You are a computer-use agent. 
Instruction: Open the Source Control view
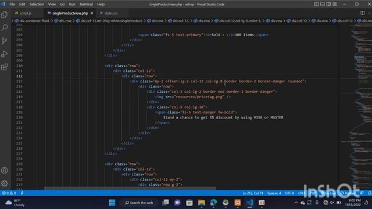(x=5, y=41)
